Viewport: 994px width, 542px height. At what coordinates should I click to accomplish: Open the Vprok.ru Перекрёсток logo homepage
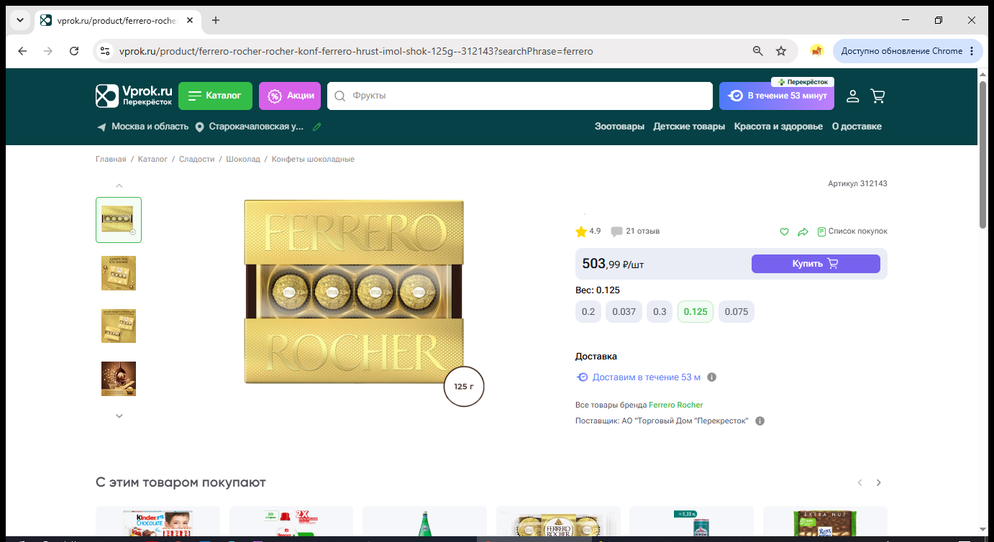(134, 96)
